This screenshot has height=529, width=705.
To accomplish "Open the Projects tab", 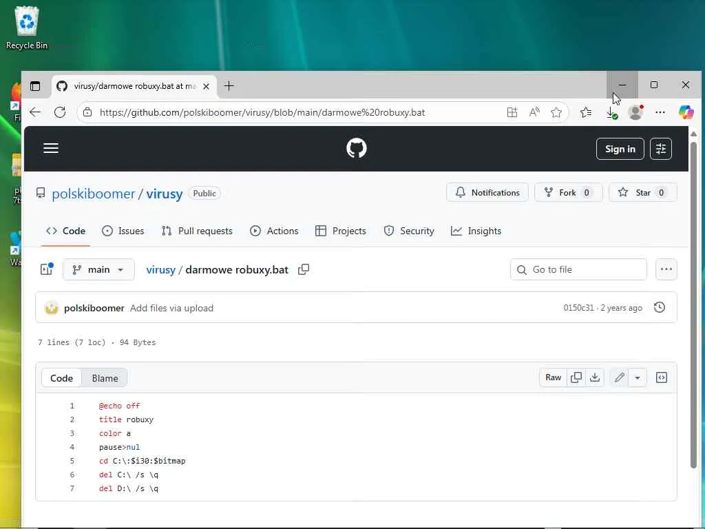I will (341, 231).
